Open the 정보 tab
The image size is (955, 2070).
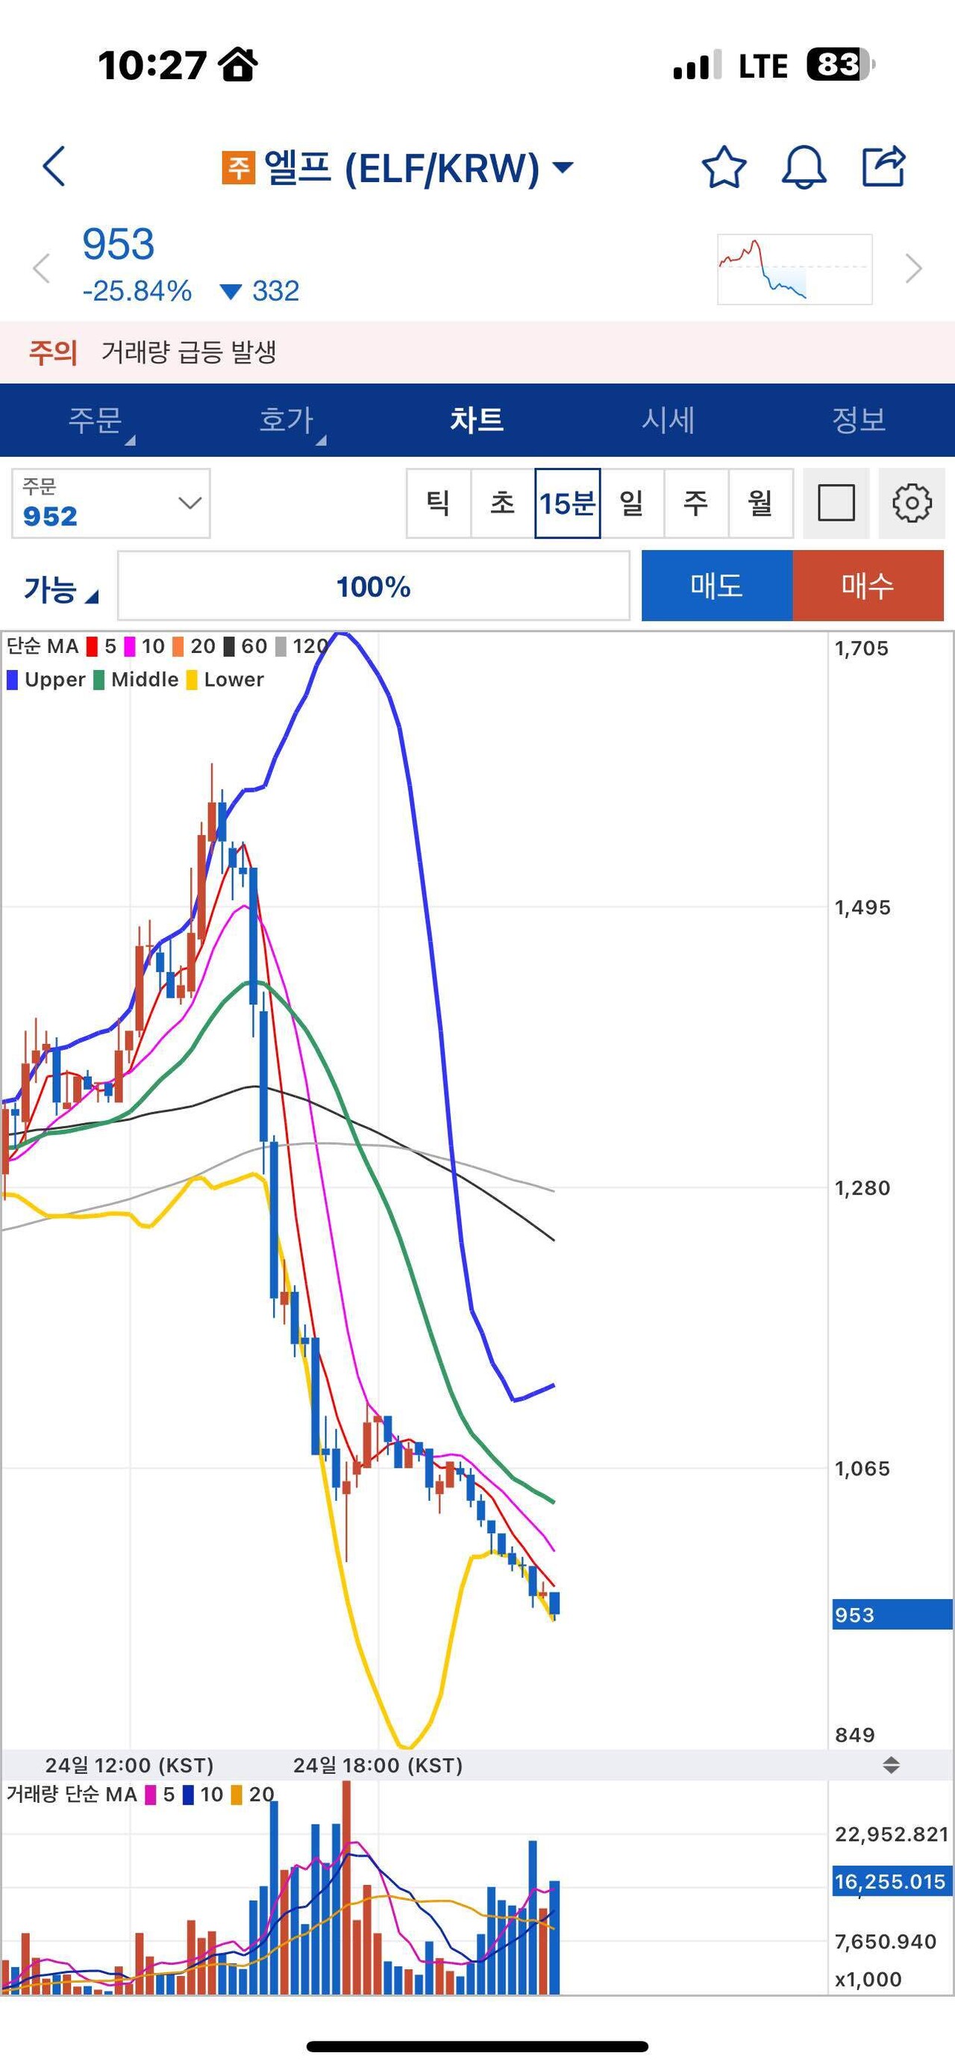(859, 420)
